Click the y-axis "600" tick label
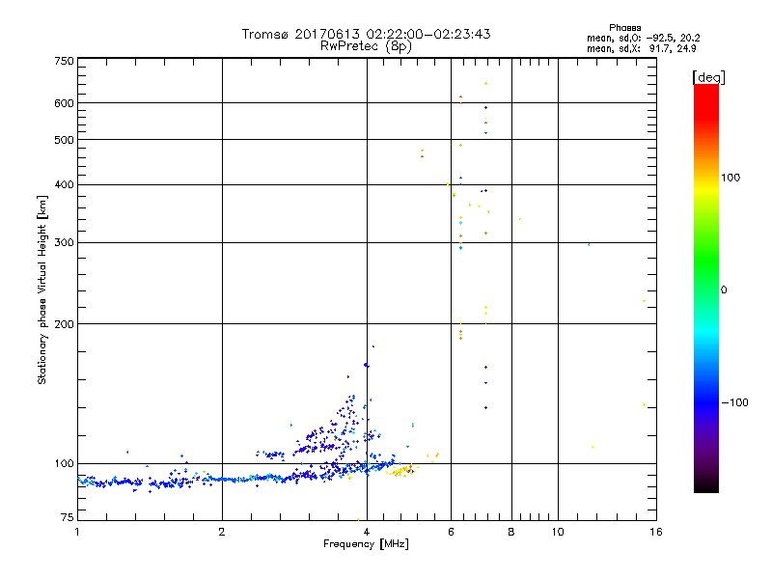772x579 pixels. [x=64, y=103]
